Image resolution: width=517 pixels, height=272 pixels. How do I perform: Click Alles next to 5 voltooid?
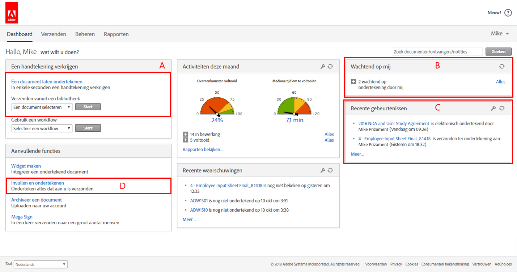pyautogui.click(x=329, y=140)
